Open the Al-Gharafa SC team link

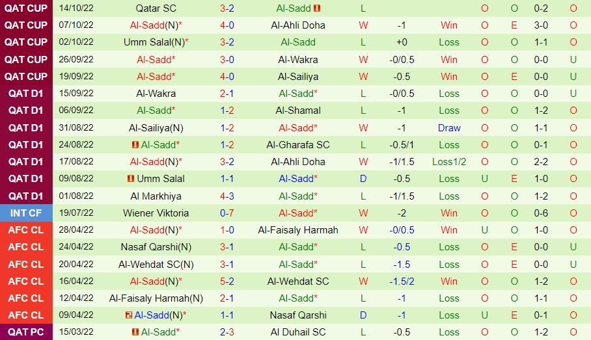[x=298, y=145]
